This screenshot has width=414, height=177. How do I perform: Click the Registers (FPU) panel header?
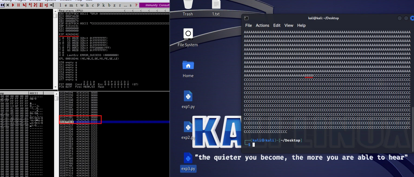(114, 11)
